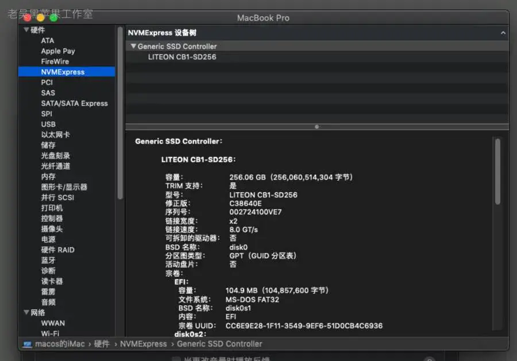
Task: Click the volume UUID CC6E9E28 value
Action: (x=304, y=326)
